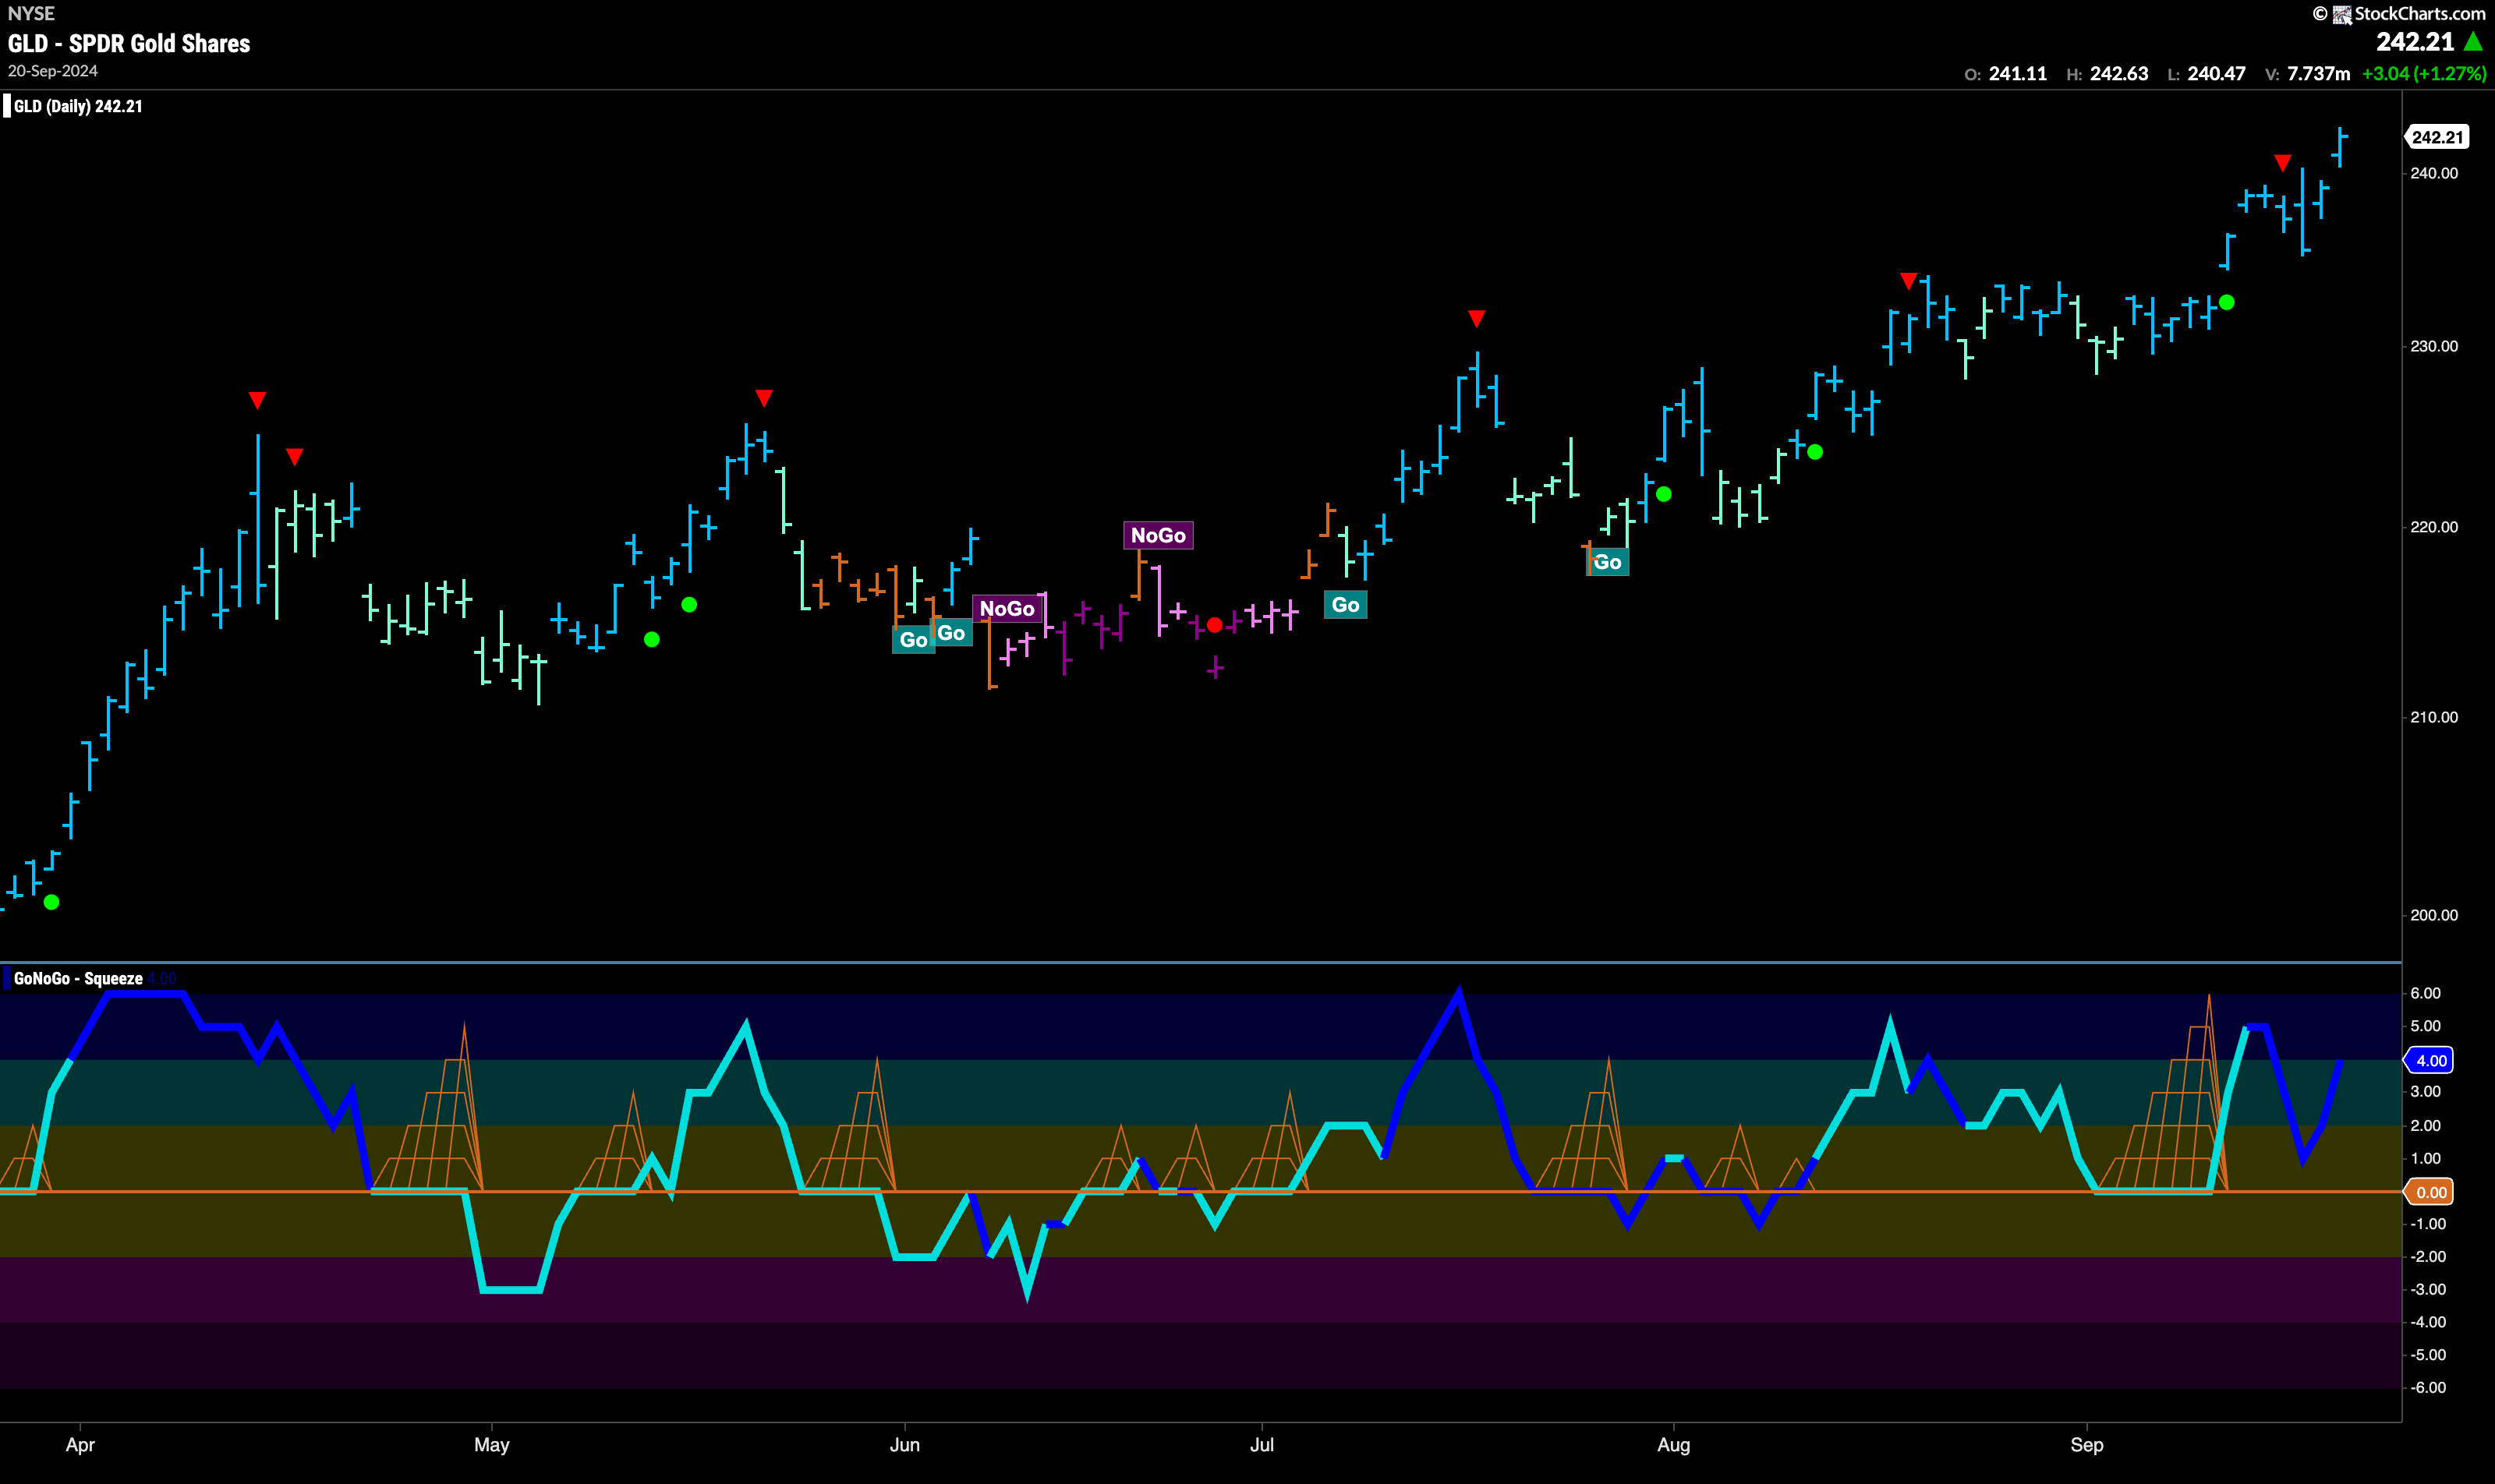Viewport: 2495px width, 1484px height.
Task: Click the NYSE exchange label
Action: 31,13
